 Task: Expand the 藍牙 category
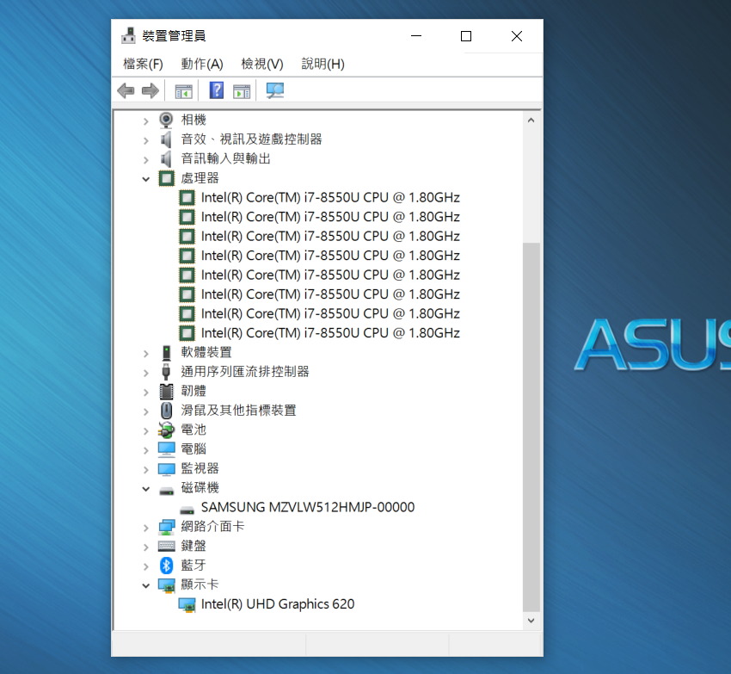coord(146,566)
